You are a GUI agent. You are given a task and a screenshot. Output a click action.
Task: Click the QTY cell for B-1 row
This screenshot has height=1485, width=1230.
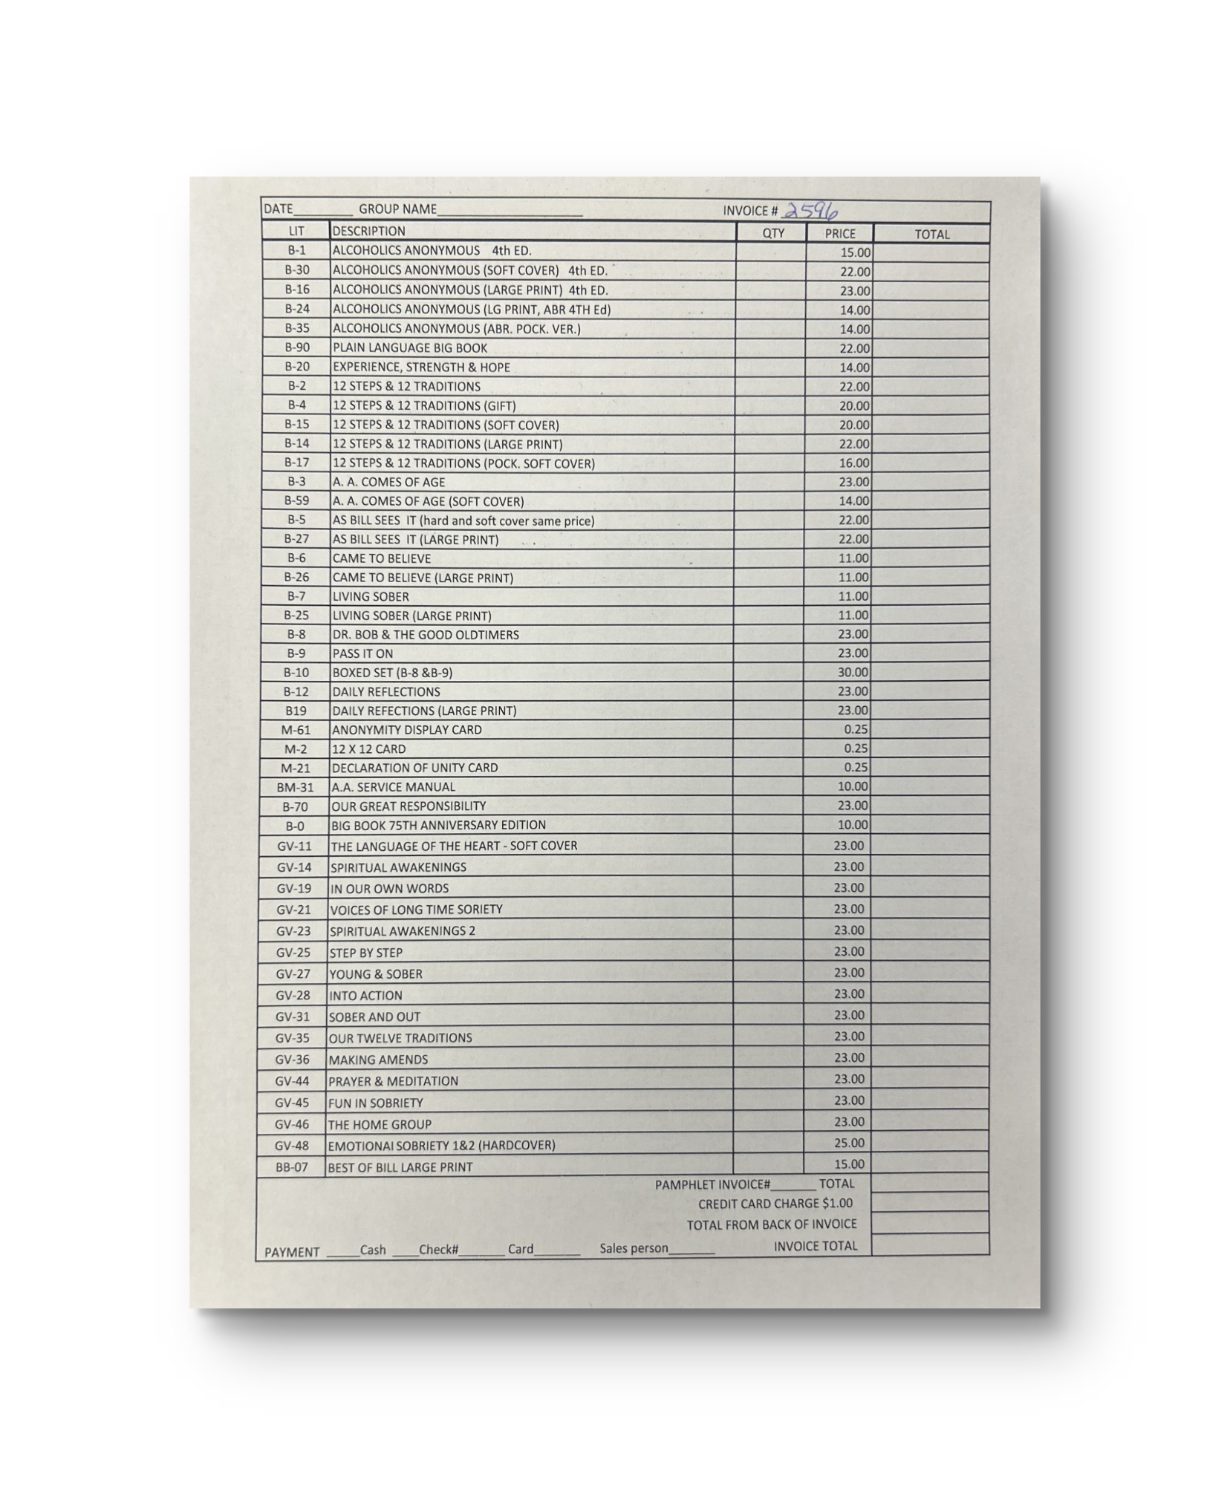[771, 252]
